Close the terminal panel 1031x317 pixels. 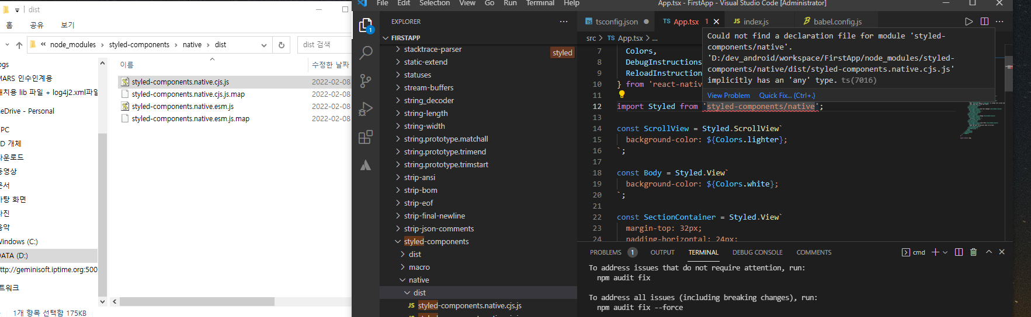1002,252
